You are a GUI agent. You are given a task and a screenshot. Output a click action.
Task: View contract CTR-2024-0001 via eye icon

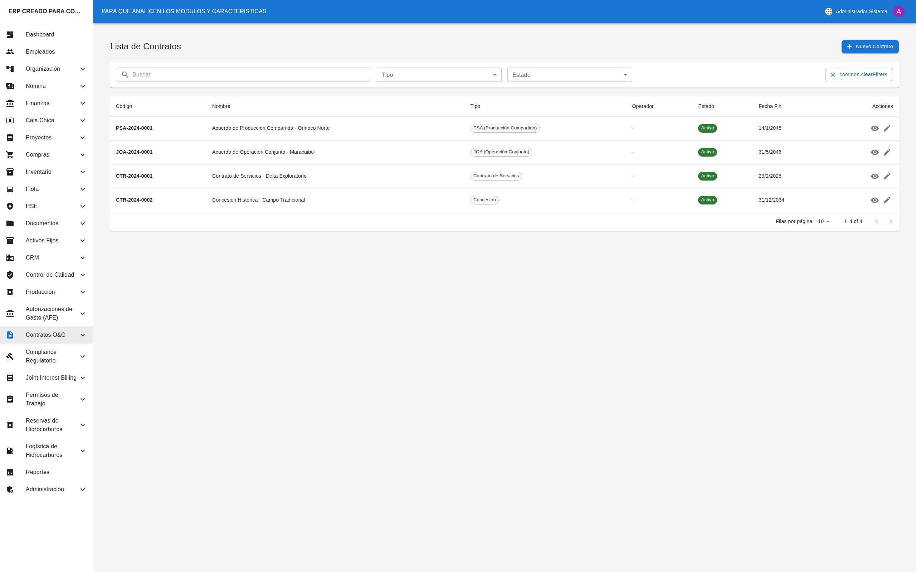(x=874, y=176)
